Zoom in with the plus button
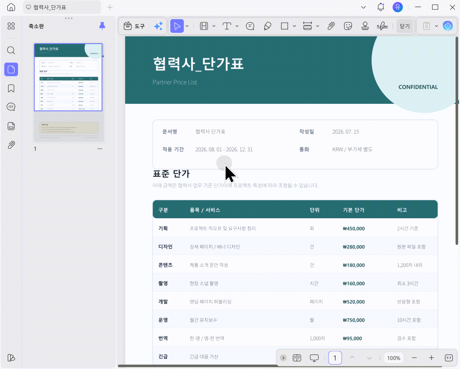Viewport: 460px width, 369px height. pyautogui.click(x=431, y=358)
